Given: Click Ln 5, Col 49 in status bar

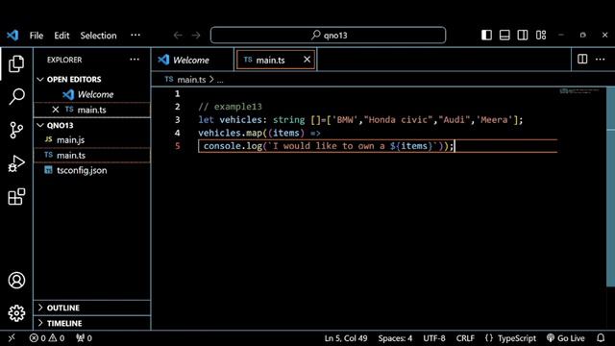Looking at the screenshot, I should tap(346, 337).
